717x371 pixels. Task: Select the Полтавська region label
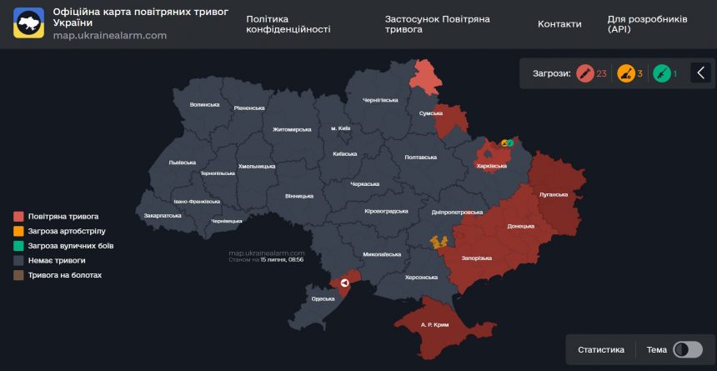click(x=421, y=157)
